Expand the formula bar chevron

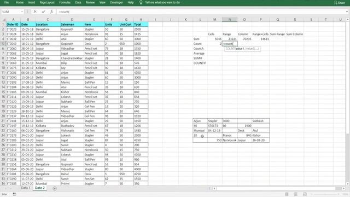(x=347, y=11)
